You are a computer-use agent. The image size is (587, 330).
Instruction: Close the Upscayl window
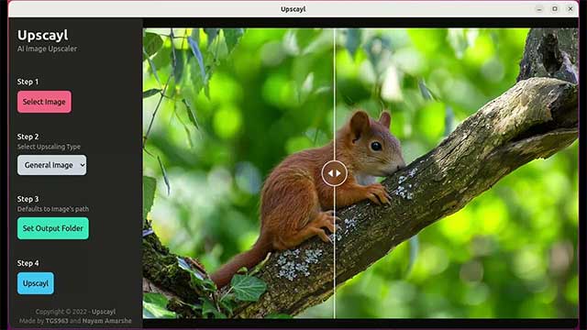[x=570, y=9]
